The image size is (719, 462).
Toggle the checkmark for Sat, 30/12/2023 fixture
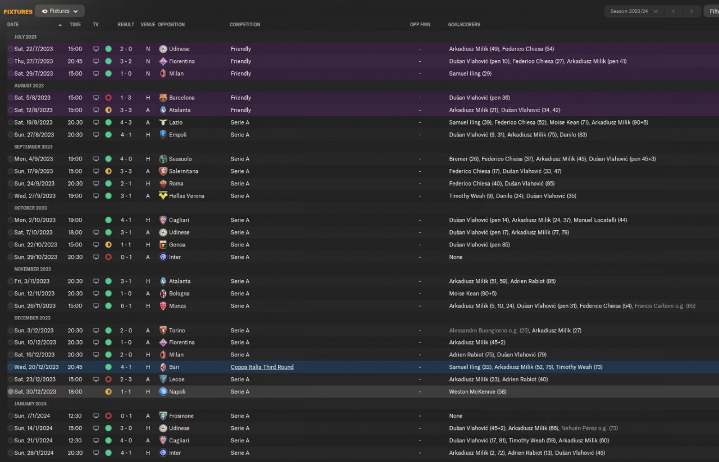[x=11, y=392]
